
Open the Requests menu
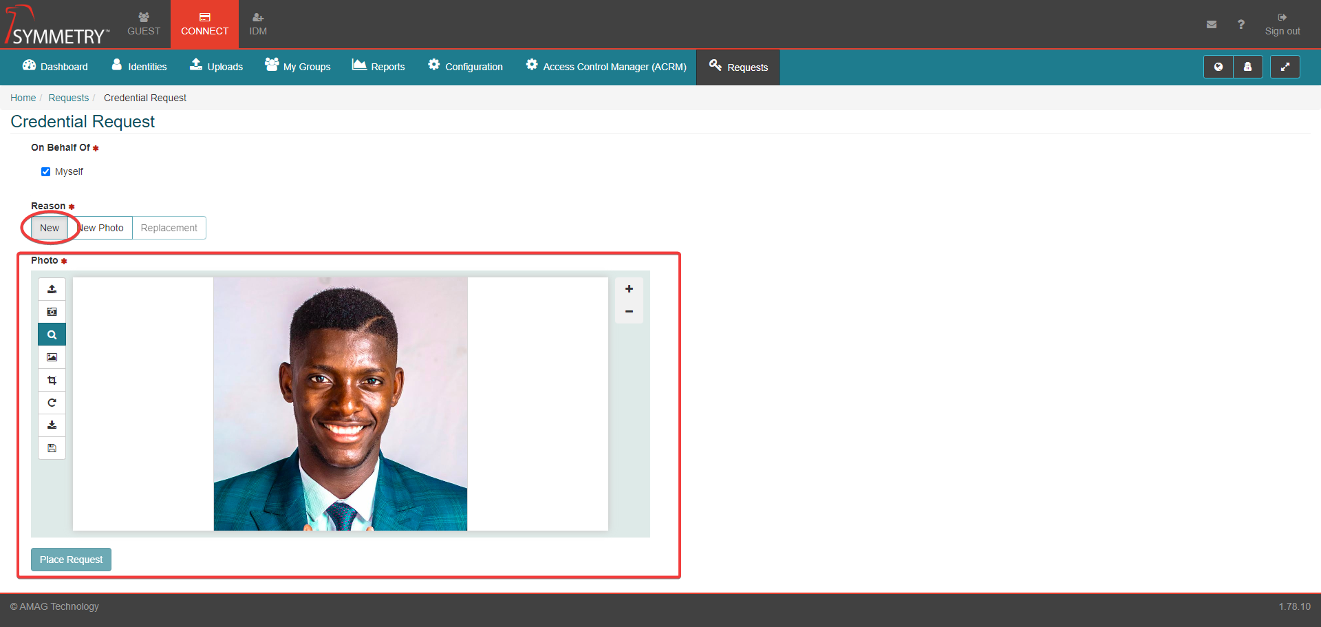(x=738, y=67)
